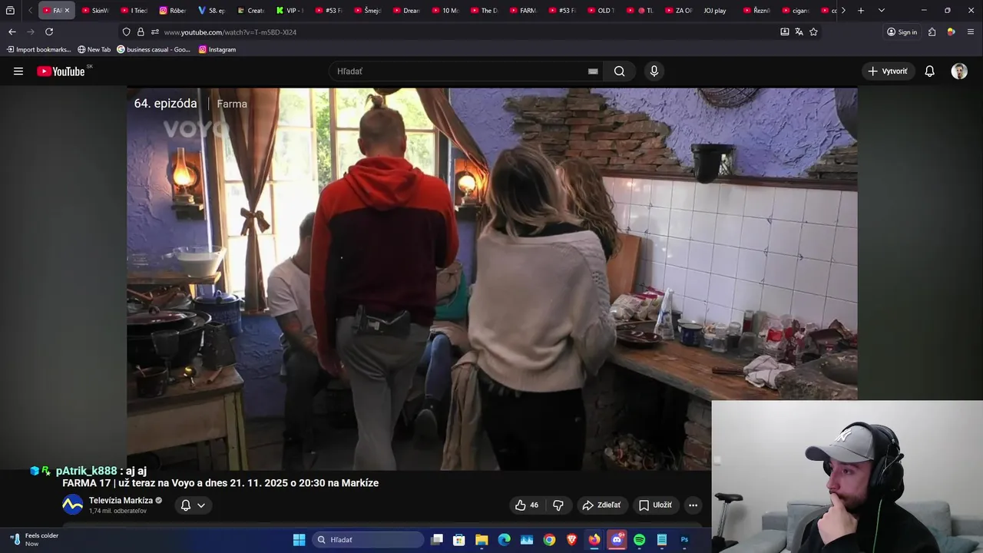Open the more actions three-dot menu
983x553 pixels.
click(x=693, y=505)
